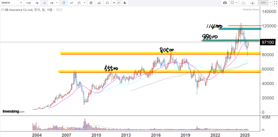Select the highlighted 1달 monthly interval
Viewport: 278px width, 137px height.
click(x=44, y=3)
